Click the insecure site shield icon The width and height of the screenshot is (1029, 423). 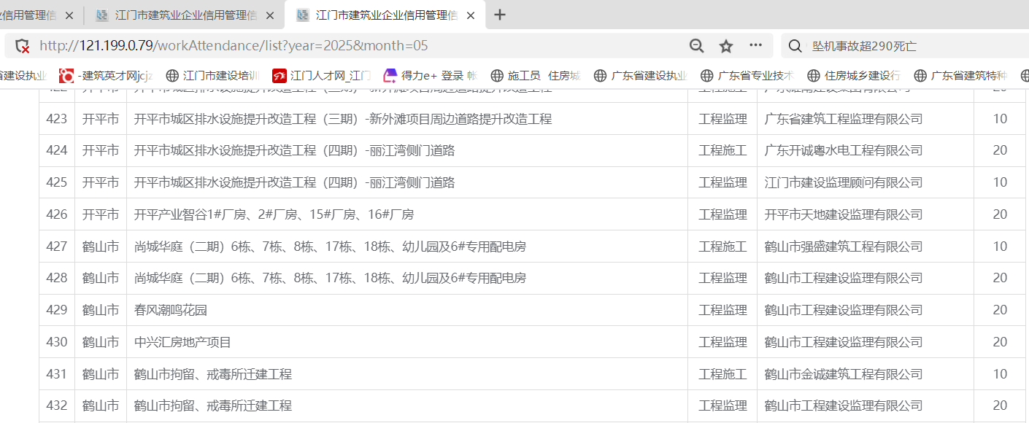pos(23,46)
